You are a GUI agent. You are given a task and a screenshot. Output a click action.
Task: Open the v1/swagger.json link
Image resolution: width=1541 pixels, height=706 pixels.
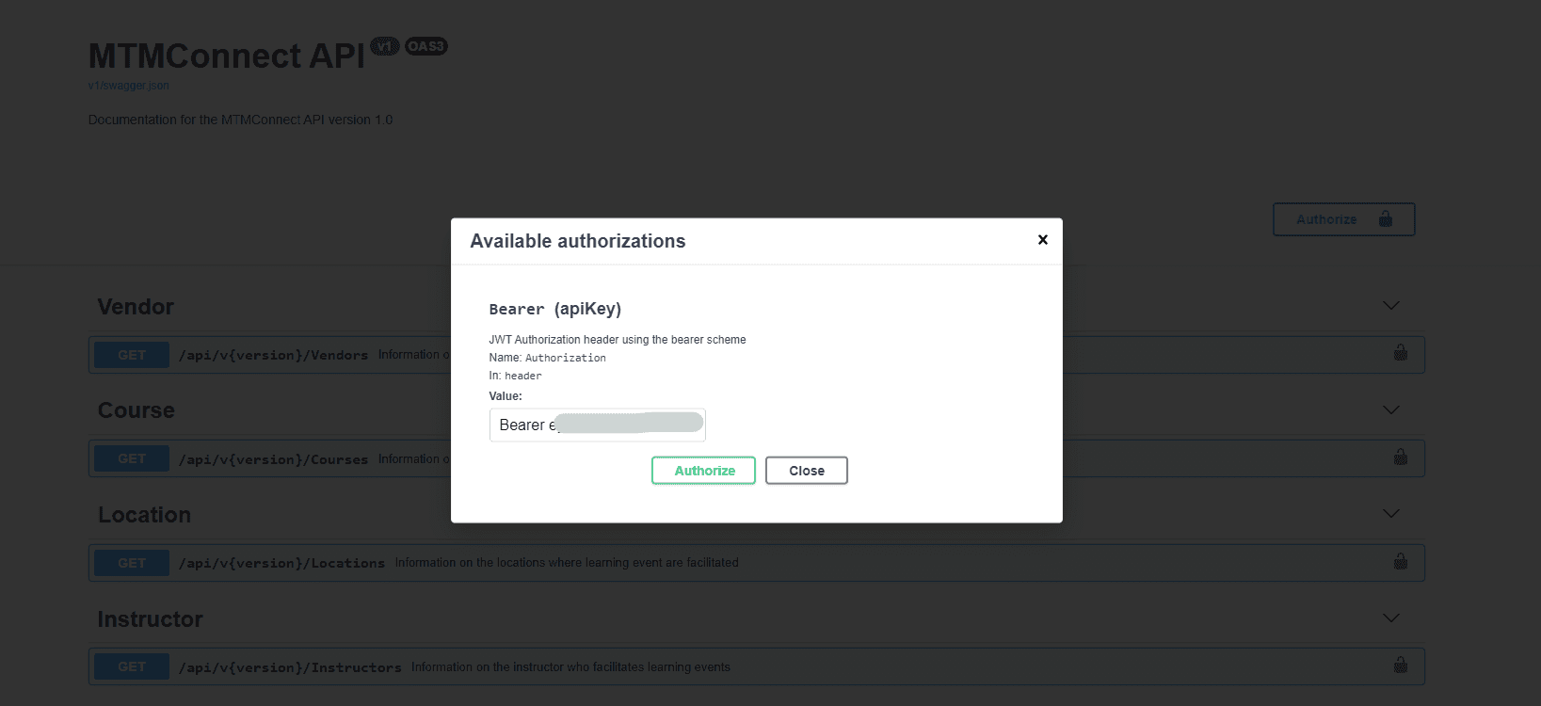coord(129,86)
